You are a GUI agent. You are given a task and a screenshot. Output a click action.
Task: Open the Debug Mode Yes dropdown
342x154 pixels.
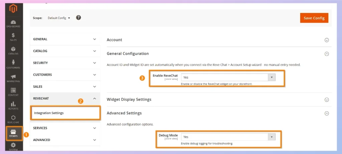228,137
